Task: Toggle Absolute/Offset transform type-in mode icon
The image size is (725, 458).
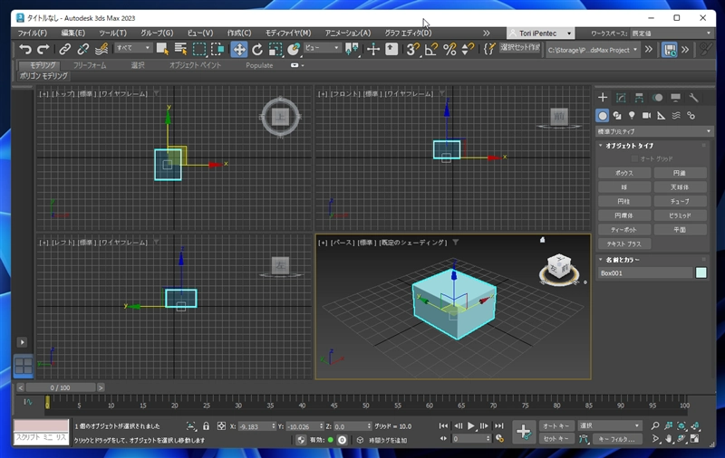Action: coord(221,426)
